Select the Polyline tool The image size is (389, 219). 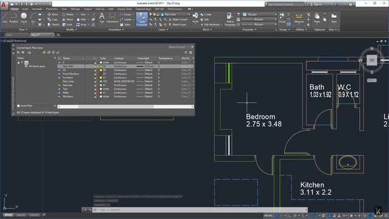point(13,18)
